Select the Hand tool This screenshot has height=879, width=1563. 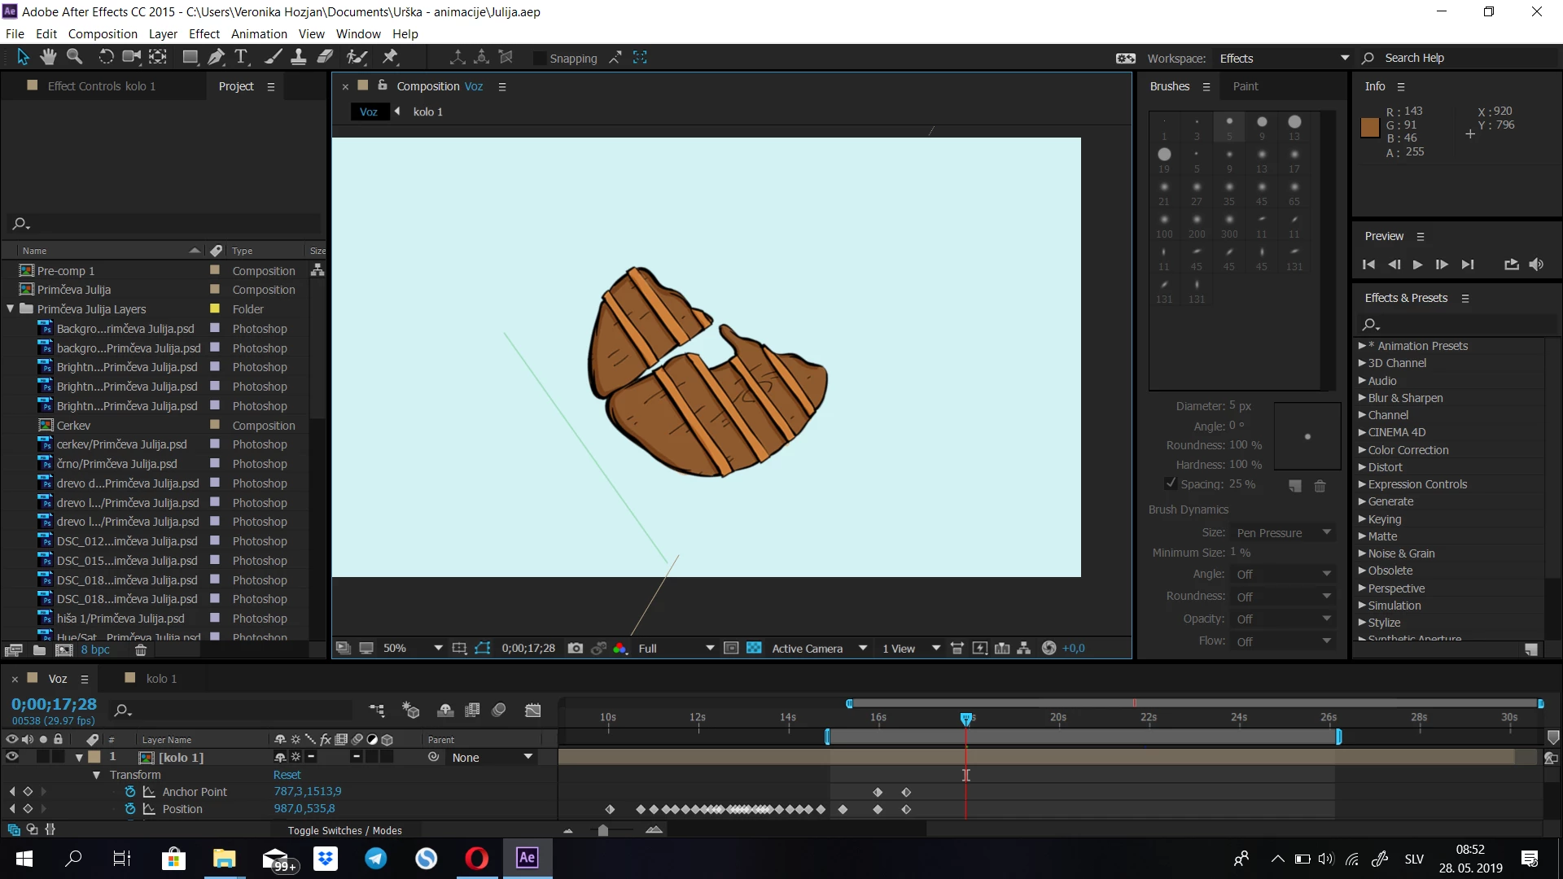coord(48,57)
